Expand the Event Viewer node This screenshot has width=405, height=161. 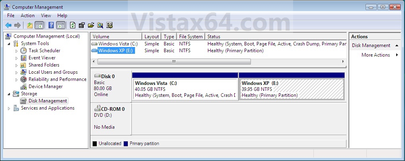pos(17,58)
